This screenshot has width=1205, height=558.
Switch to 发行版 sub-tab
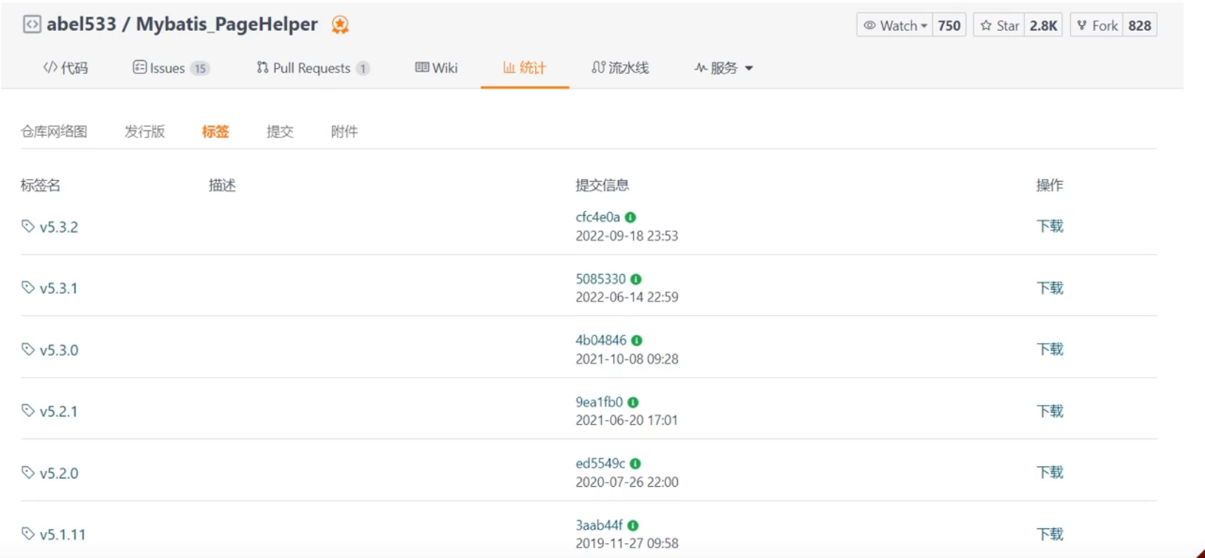(x=145, y=132)
